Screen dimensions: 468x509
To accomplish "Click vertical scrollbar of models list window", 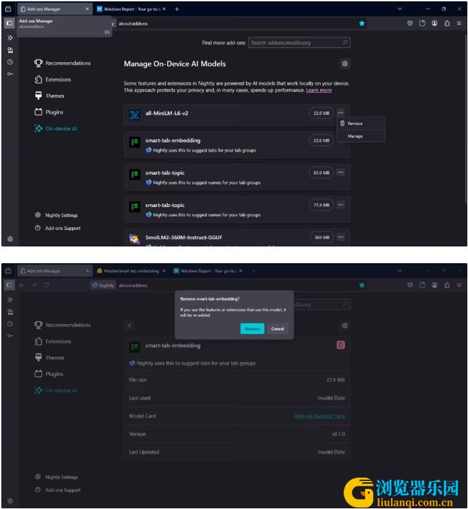I will click(x=465, y=118).
